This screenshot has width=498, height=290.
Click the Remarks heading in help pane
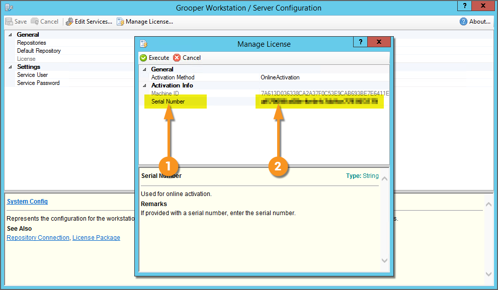click(x=154, y=204)
